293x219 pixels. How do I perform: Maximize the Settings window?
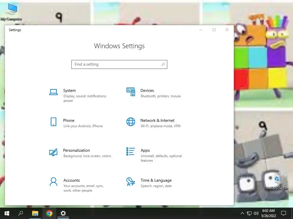tap(214, 30)
